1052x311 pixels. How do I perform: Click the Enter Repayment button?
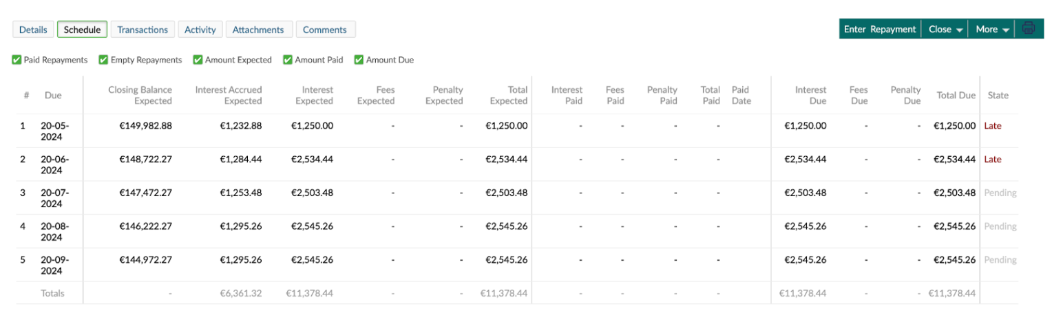(x=880, y=29)
